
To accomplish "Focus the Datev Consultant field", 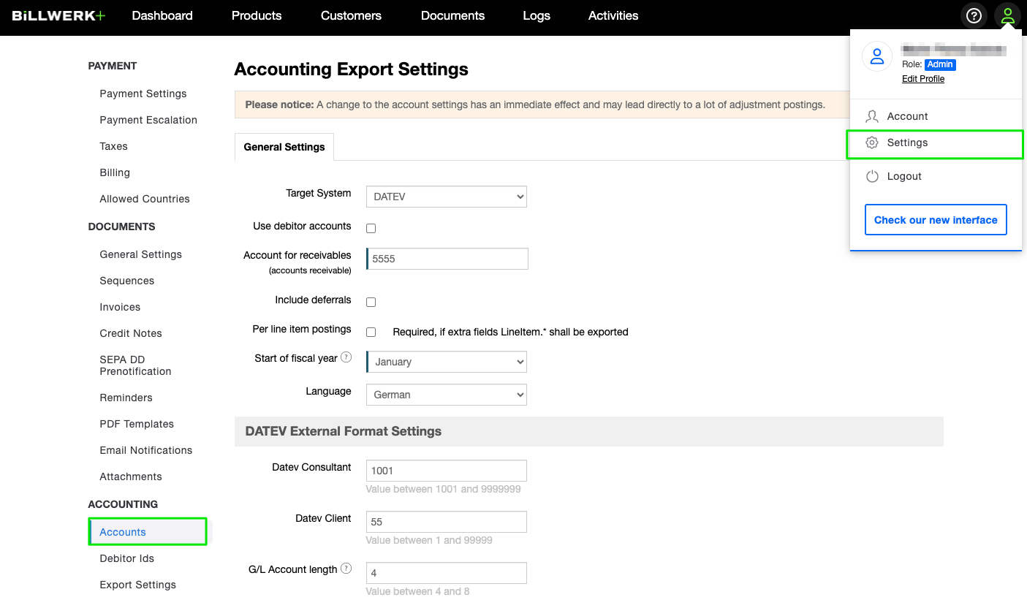I will point(447,471).
